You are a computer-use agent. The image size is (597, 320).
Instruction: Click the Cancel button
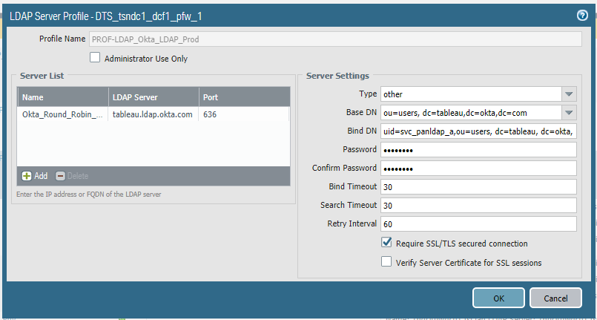(555, 298)
